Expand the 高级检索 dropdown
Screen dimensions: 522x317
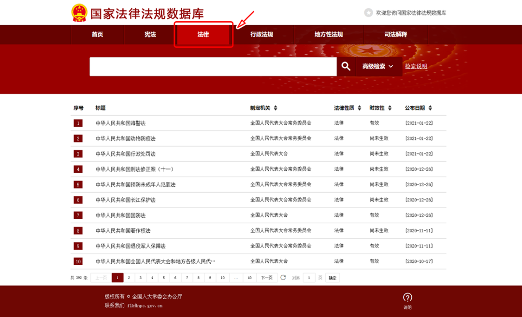[x=378, y=66]
